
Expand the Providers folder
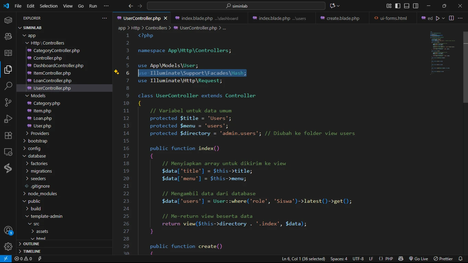pyautogui.click(x=40, y=133)
